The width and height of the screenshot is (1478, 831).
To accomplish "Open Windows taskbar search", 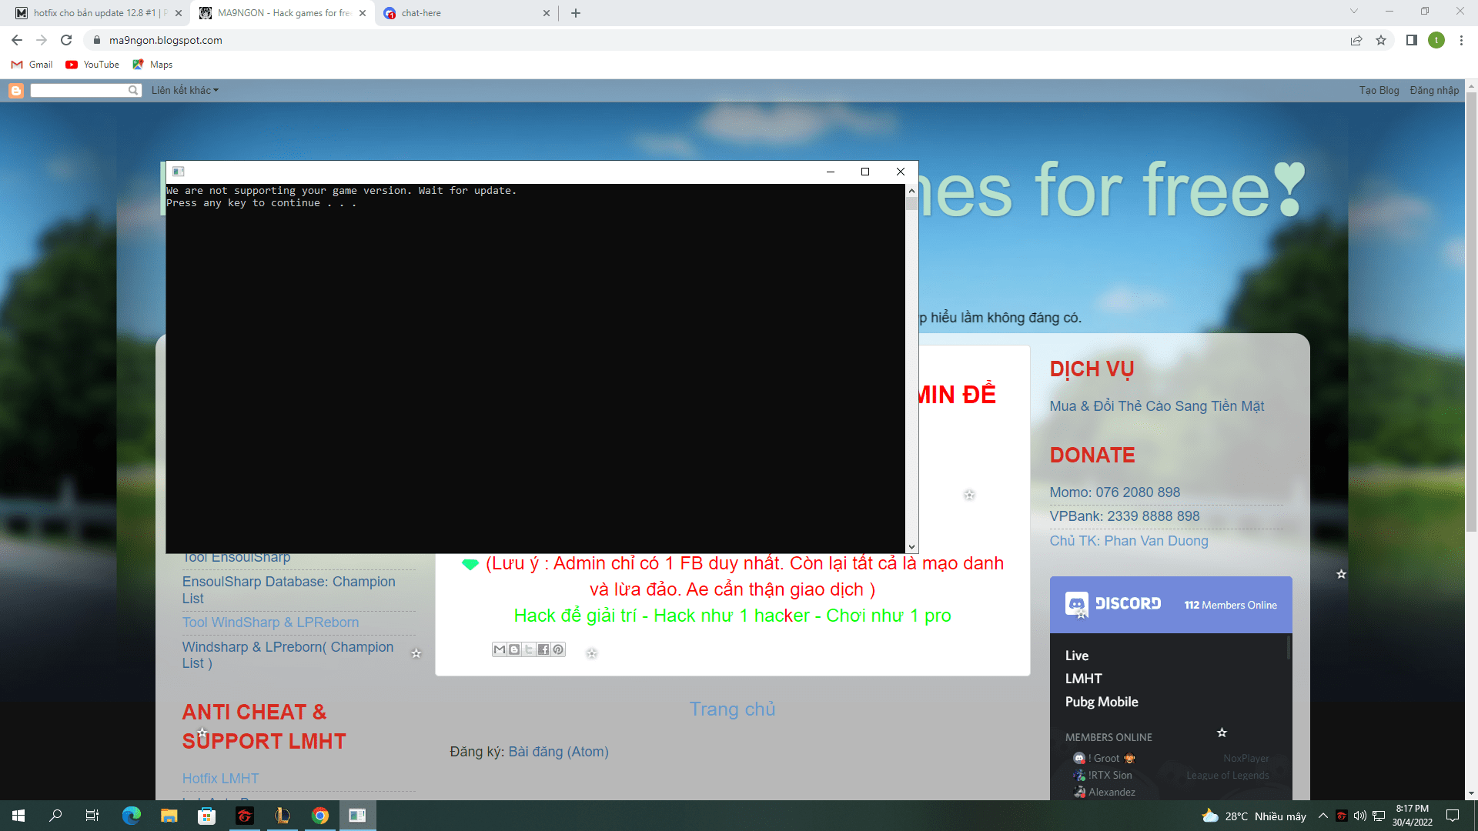I will (55, 816).
